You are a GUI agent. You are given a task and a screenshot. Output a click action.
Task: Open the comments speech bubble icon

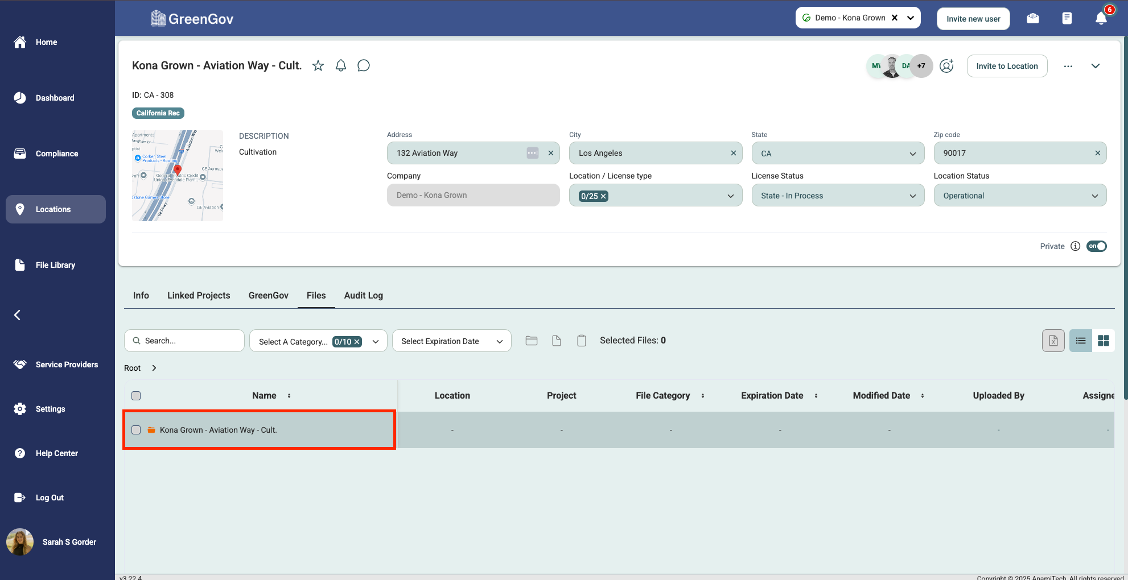click(x=364, y=66)
